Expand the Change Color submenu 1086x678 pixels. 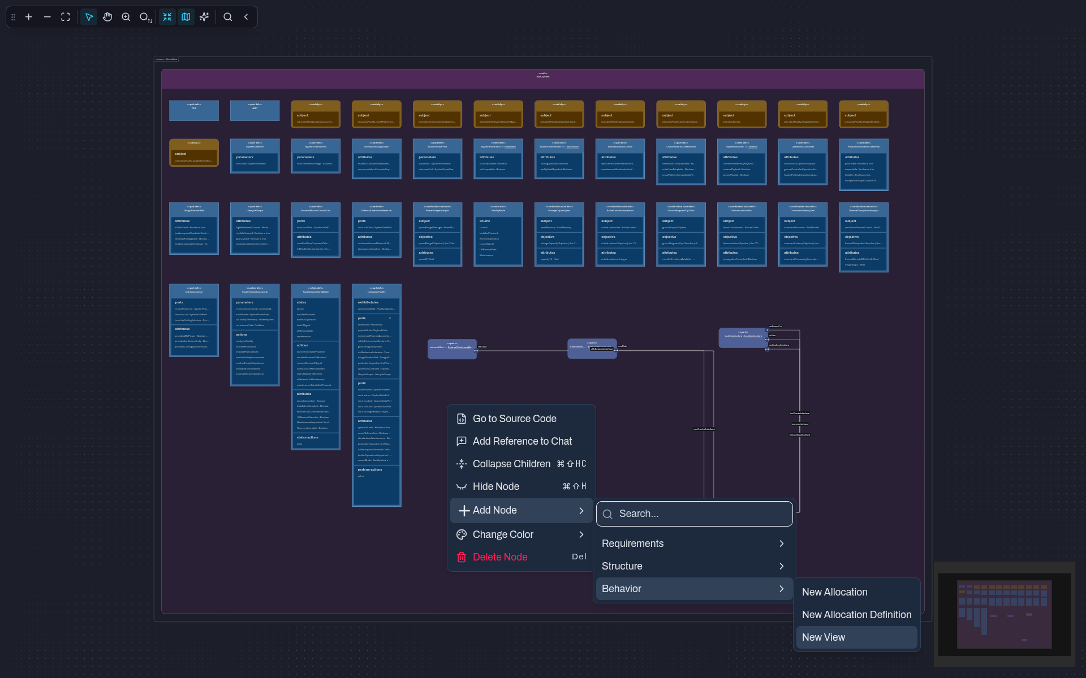coord(521,534)
